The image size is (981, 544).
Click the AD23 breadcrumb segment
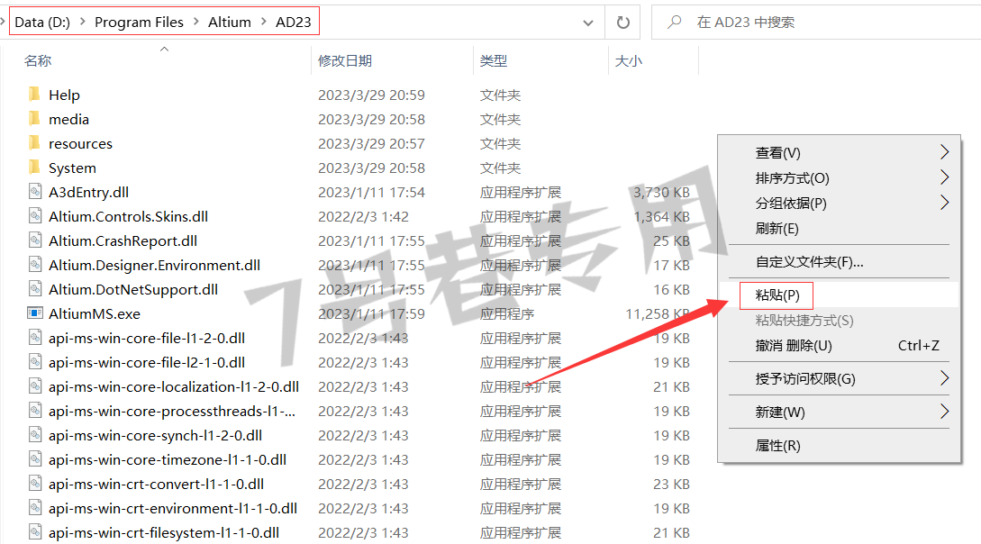294,23
